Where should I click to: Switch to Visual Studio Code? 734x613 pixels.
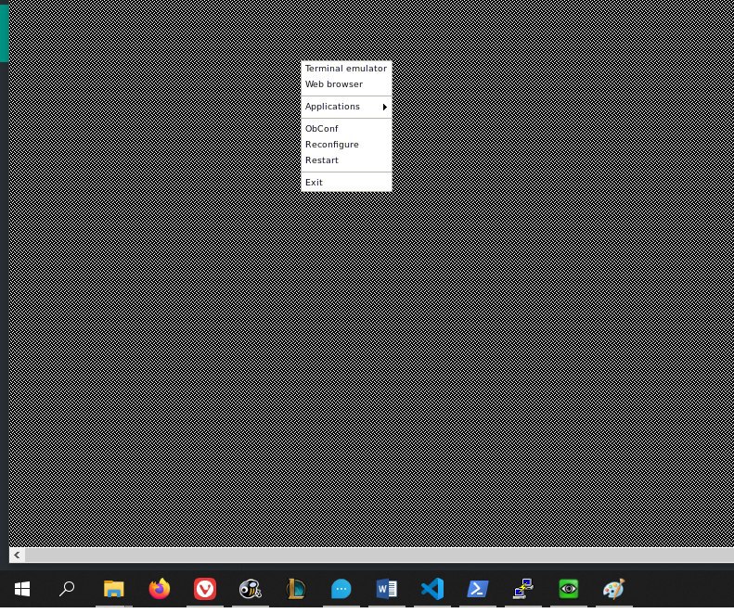click(432, 589)
